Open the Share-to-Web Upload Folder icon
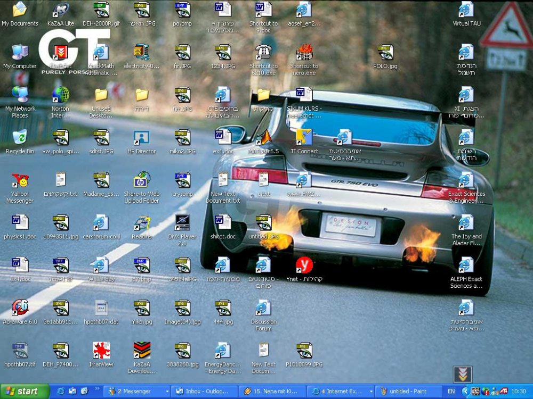533x399 pixels. (141, 180)
